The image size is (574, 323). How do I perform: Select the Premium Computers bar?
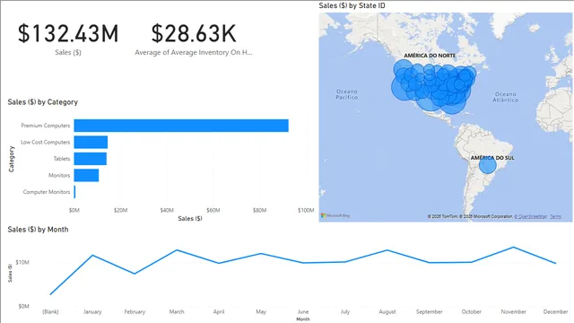pyautogui.click(x=181, y=126)
